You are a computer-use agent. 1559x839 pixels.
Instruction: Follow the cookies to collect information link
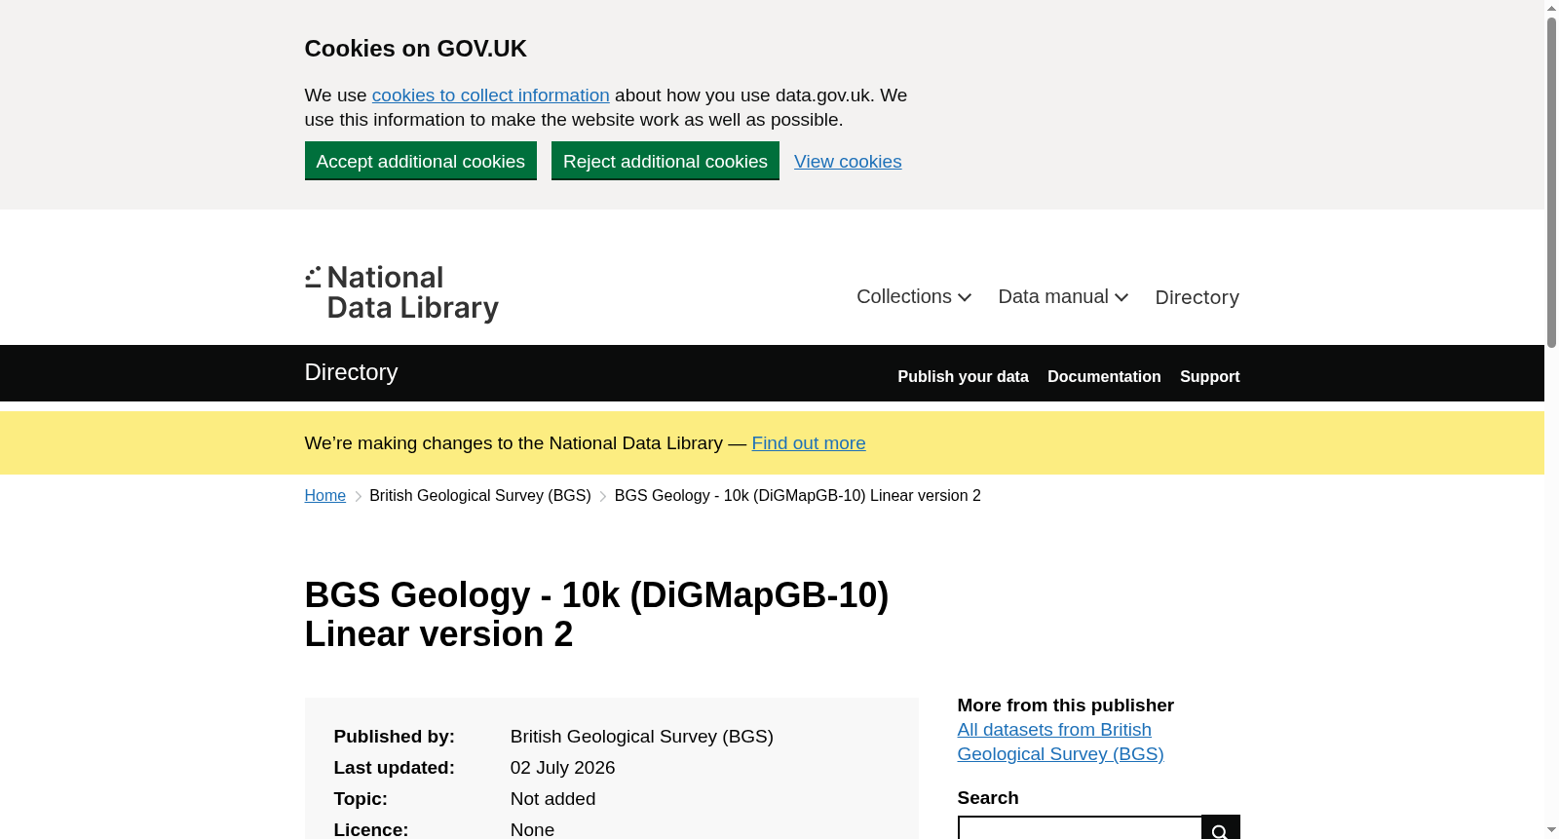490,95
